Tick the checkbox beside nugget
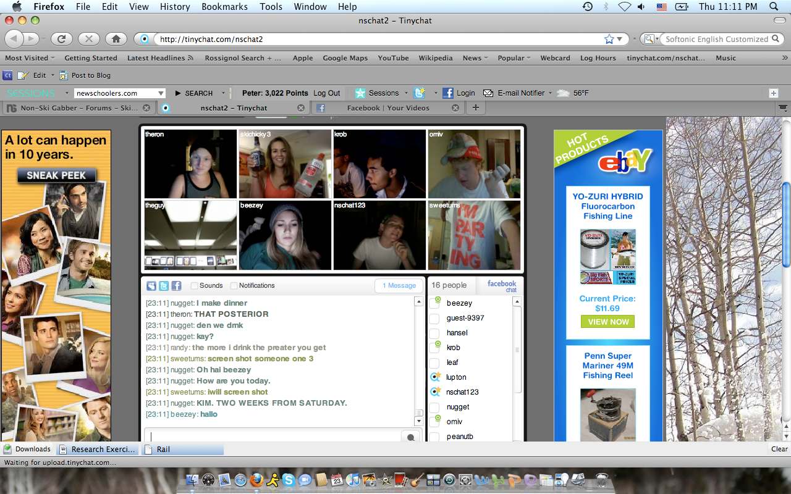This screenshot has height=494, width=791. click(x=434, y=407)
